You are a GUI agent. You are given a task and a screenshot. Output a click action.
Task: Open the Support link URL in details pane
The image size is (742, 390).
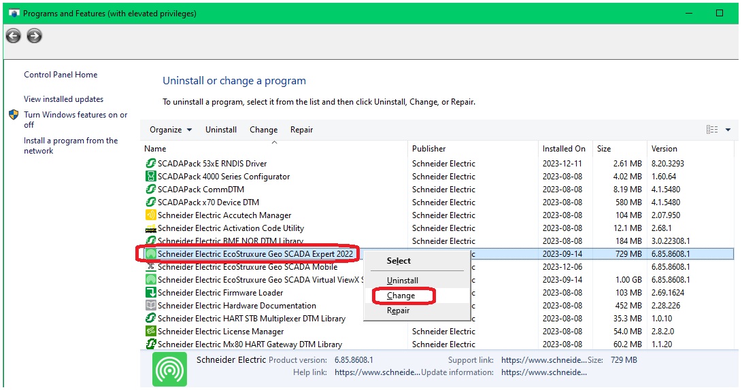point(543,360)
